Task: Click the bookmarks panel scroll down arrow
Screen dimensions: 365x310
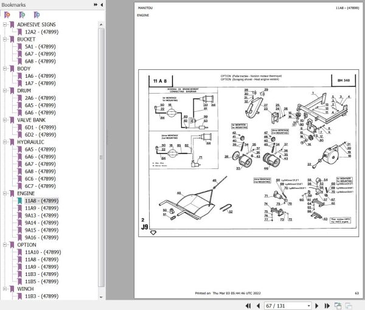Action: (x=101, y=297)
